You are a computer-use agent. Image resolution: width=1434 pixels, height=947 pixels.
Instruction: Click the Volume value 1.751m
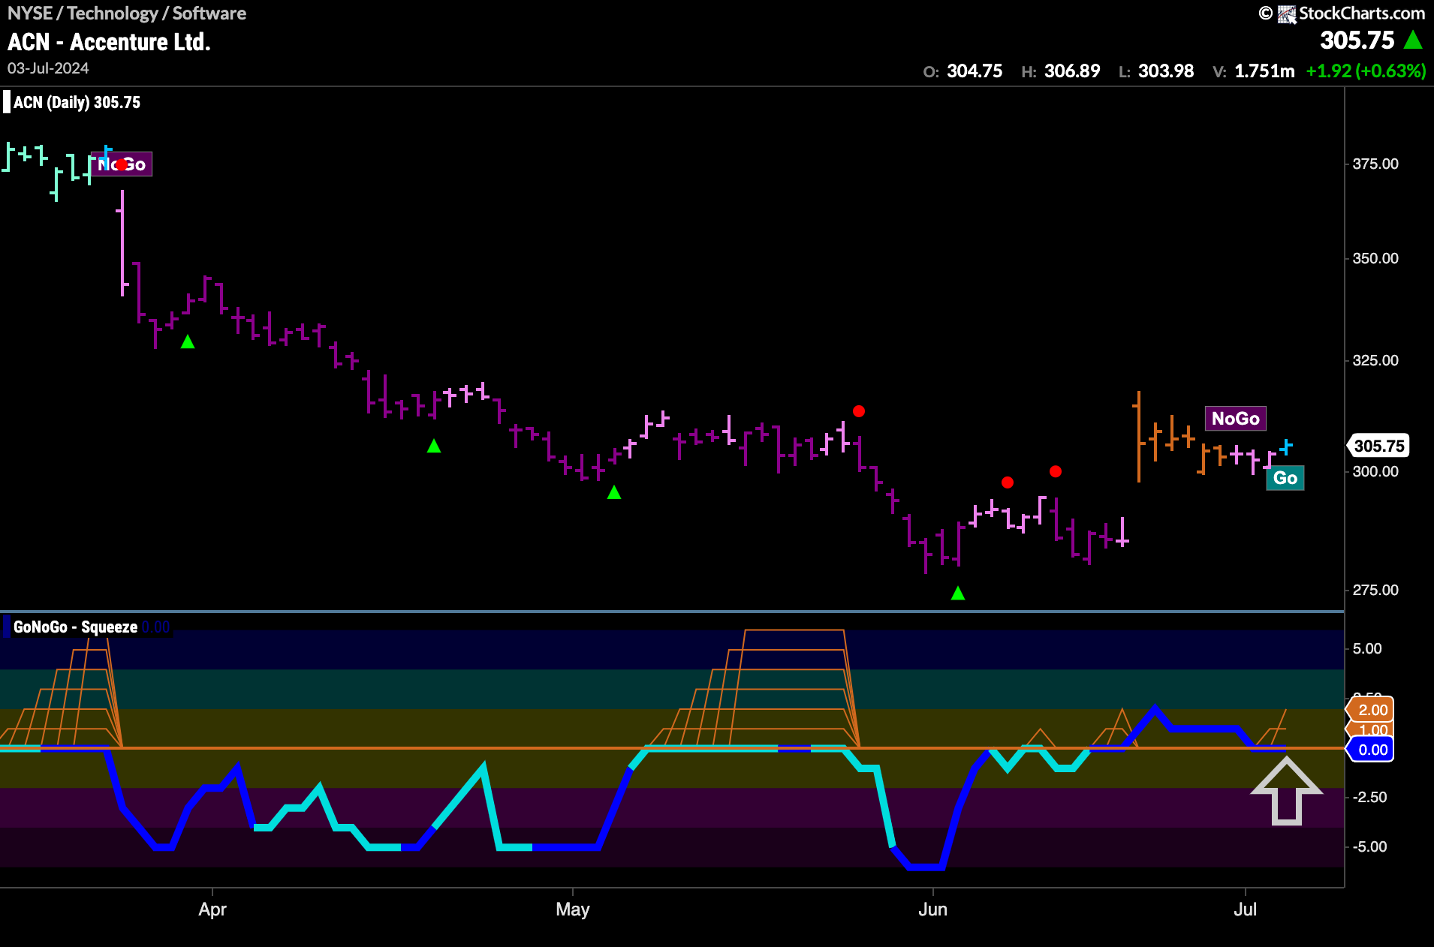tap(1265, 71)
